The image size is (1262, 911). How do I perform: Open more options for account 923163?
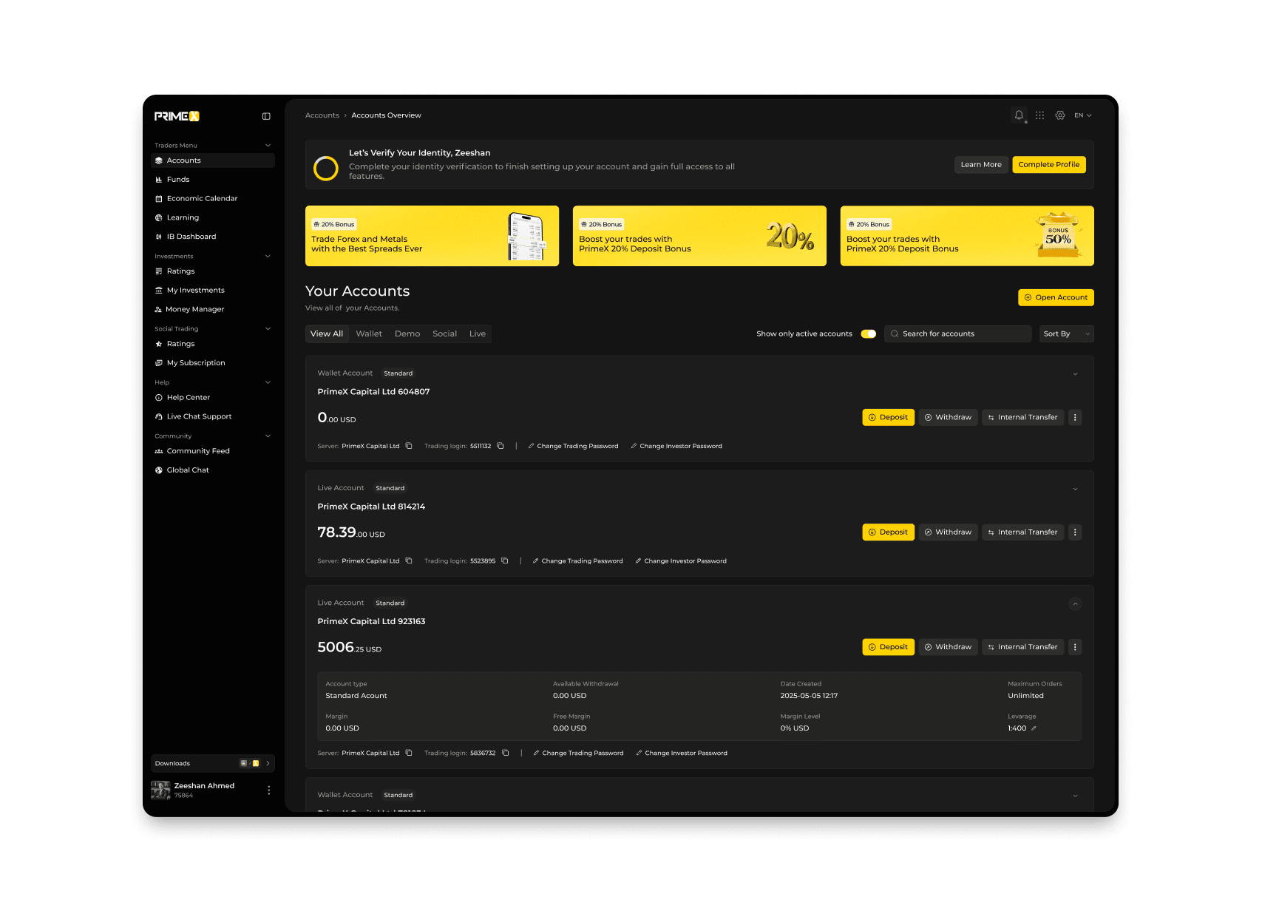(1075, 647)
